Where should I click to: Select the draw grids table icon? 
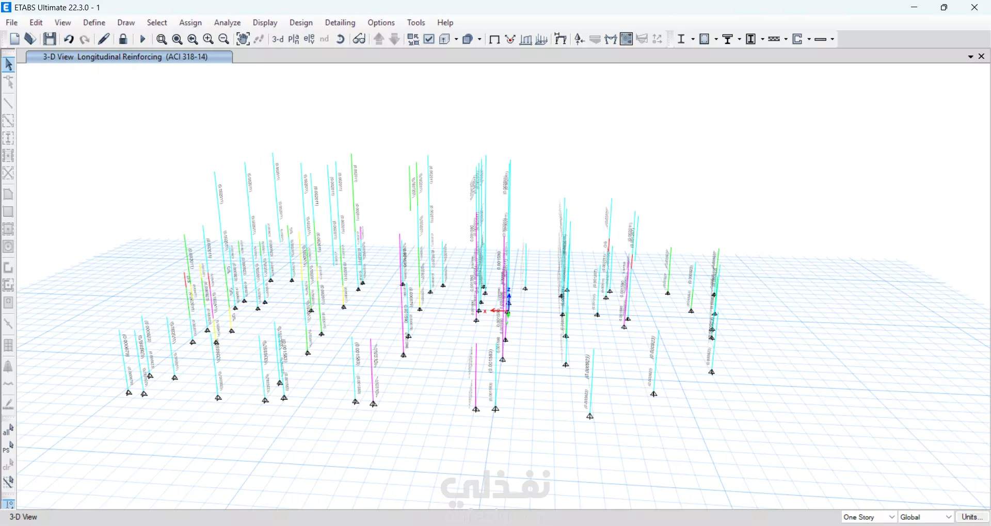pyautogui.click(x=8, y=345)
